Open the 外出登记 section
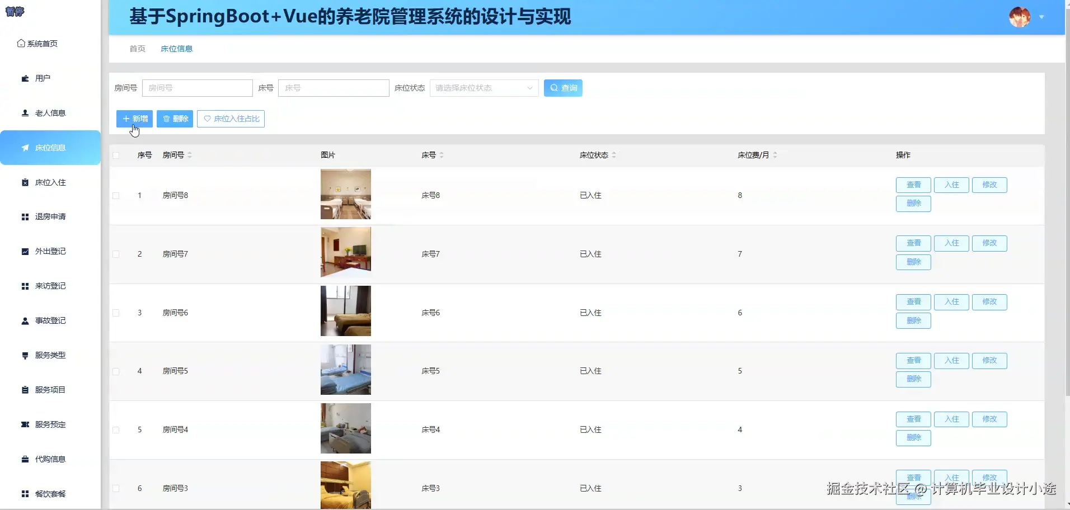The width and height of the screenshot is (1070, 510). [x=50, y=251]
